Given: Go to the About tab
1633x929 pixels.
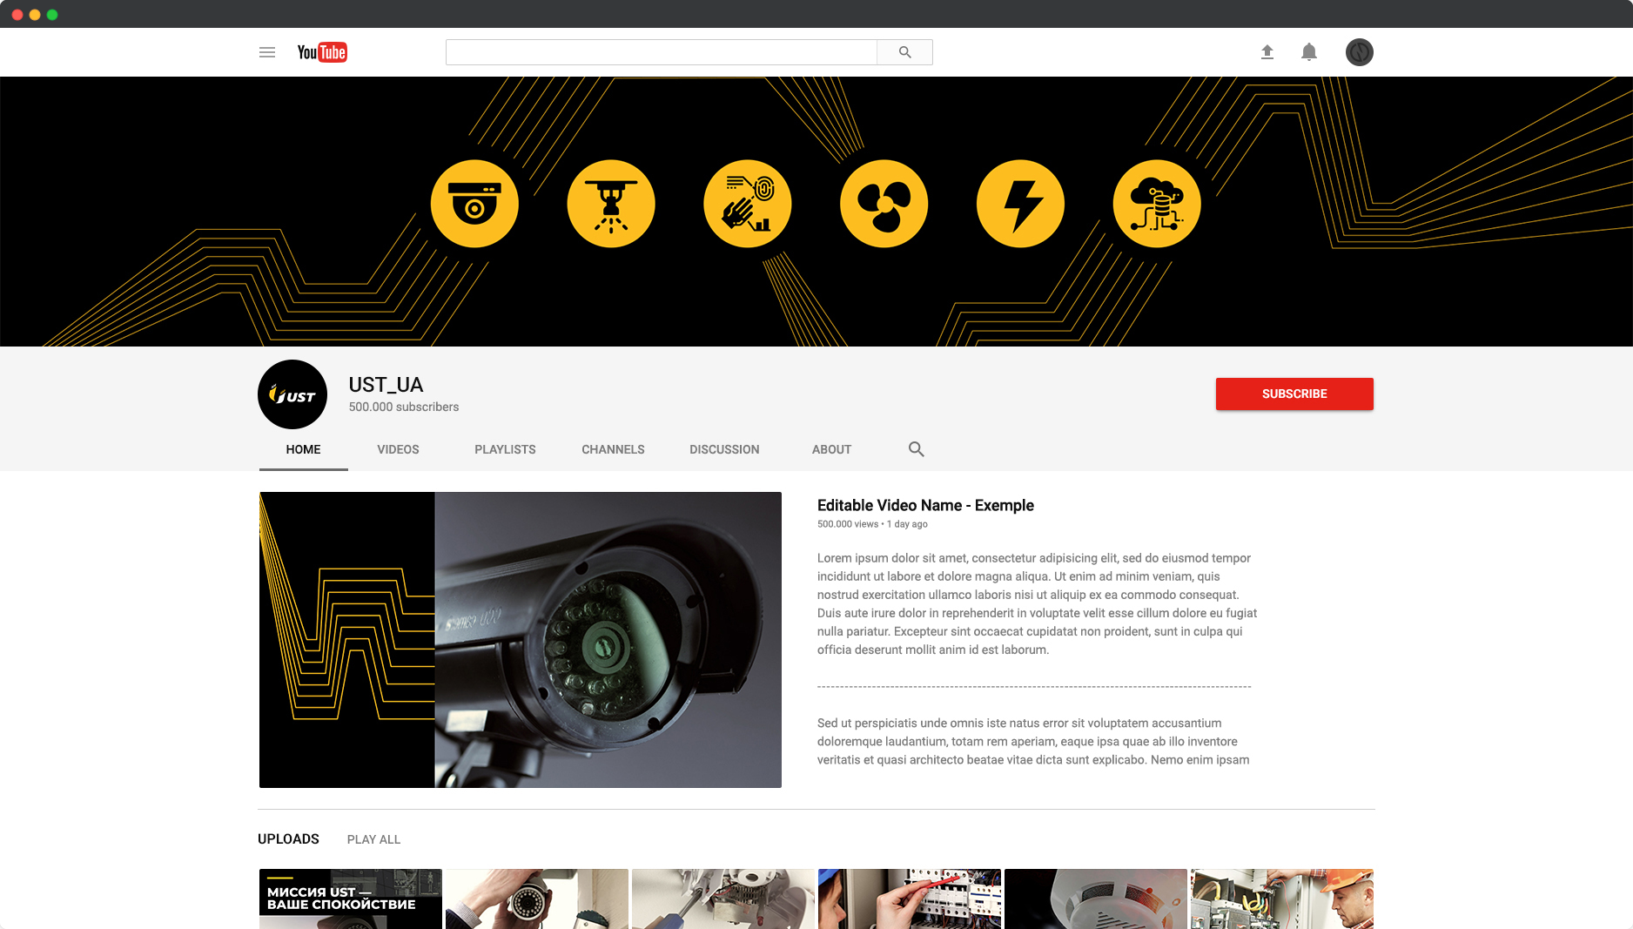Looking at the screenshot, I should [831, 449].
